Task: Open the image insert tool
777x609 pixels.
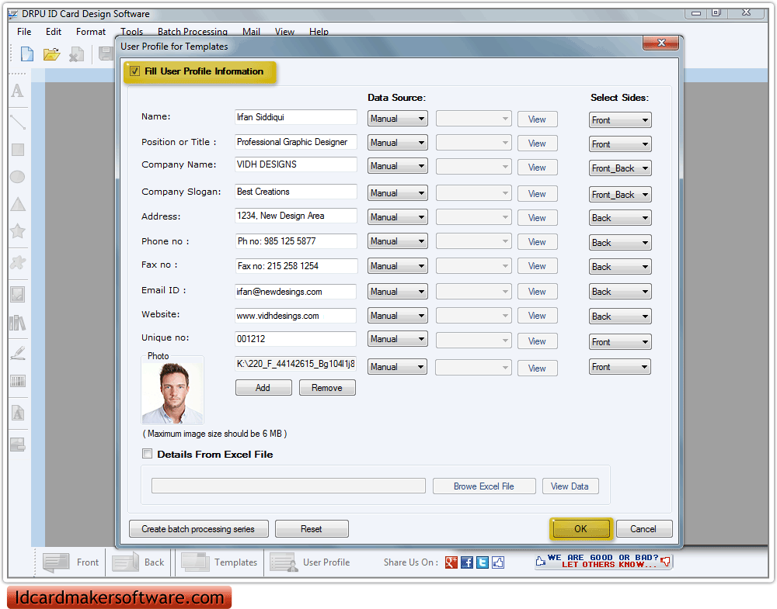Action: coord(17,293)
